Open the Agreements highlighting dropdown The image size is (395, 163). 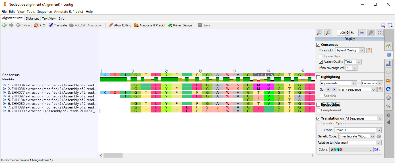point(338,83)
